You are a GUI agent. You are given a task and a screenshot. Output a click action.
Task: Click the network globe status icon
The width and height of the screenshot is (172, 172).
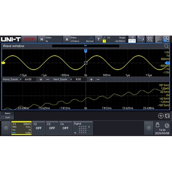(x=167, y=126)
